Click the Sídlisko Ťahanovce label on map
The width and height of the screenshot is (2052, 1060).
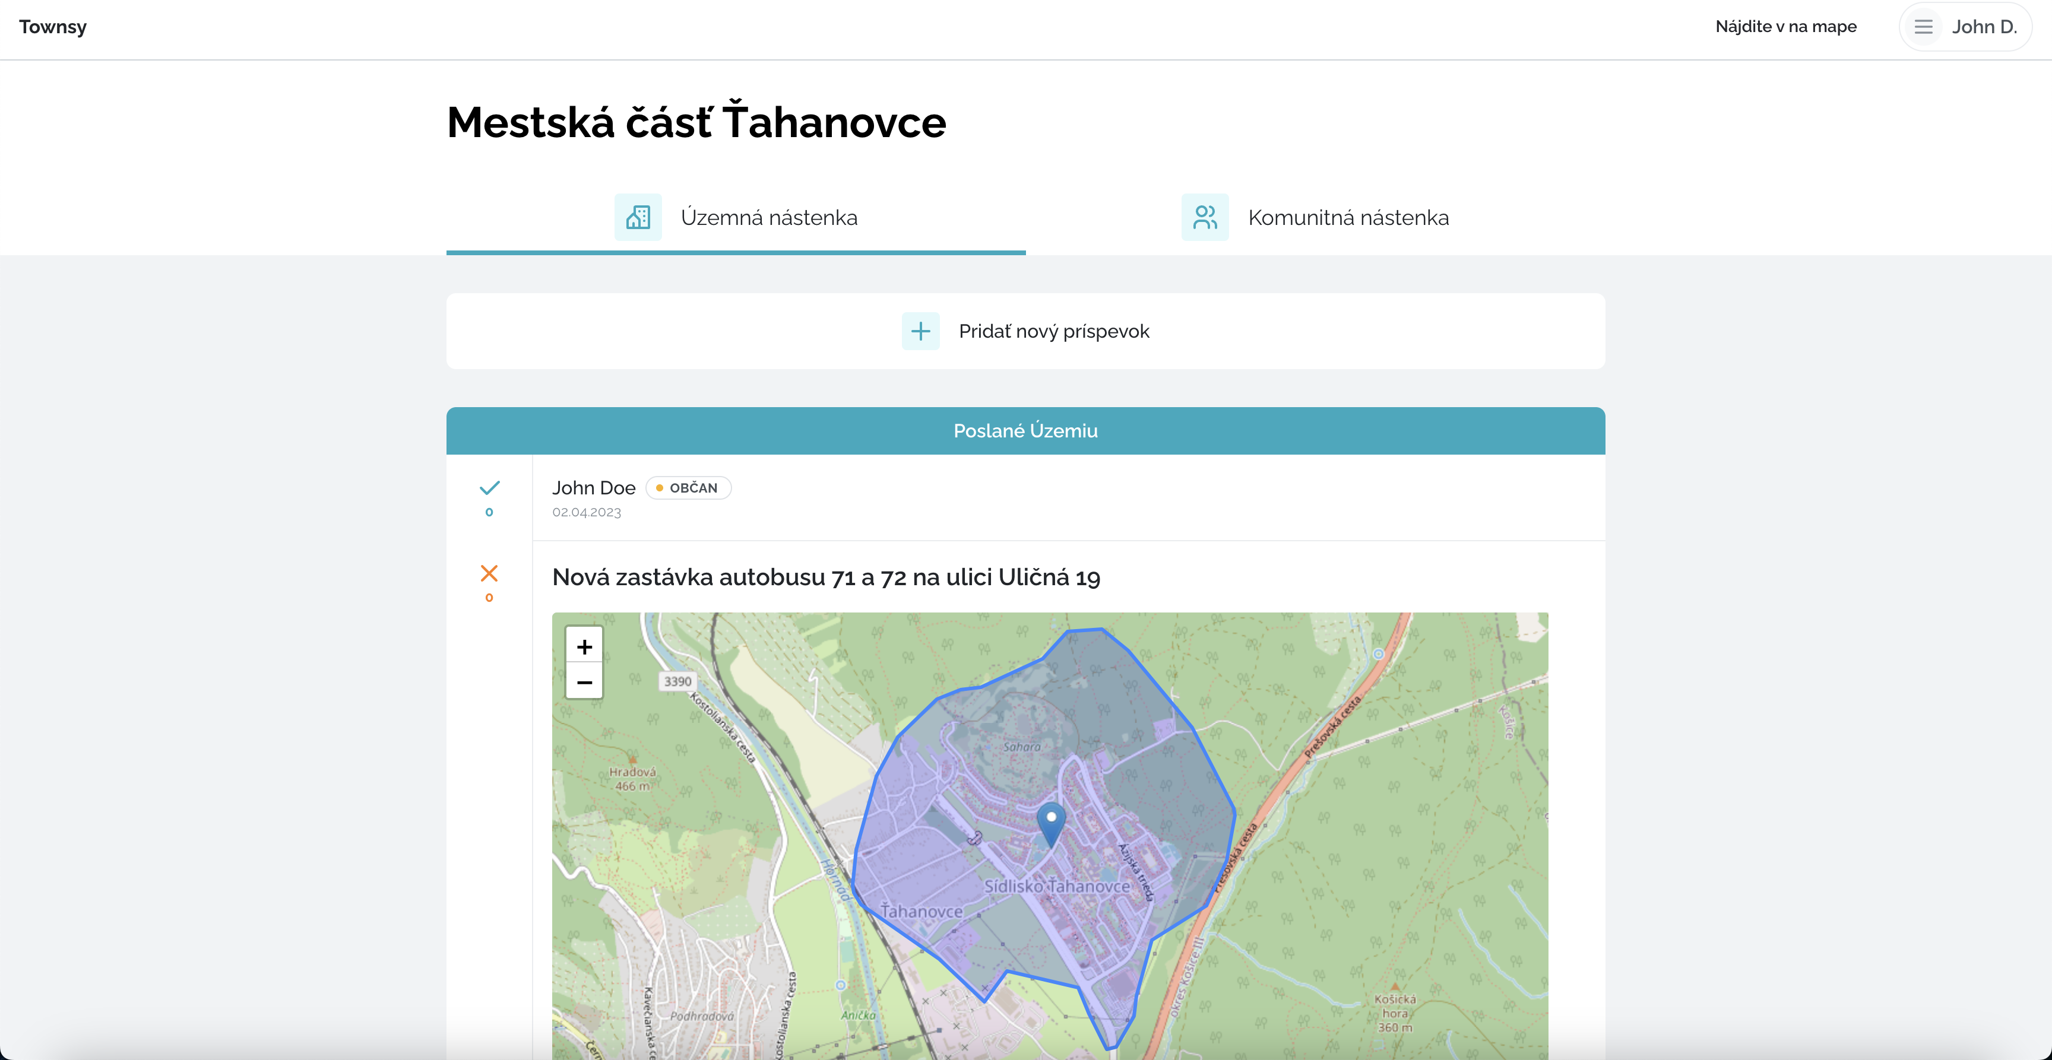click(1056, 886)
